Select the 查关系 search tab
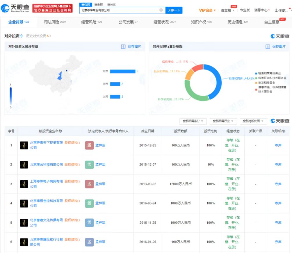 111,5
